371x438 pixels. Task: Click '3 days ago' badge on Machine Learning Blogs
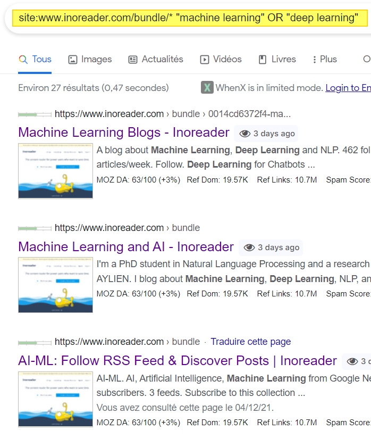266,134
